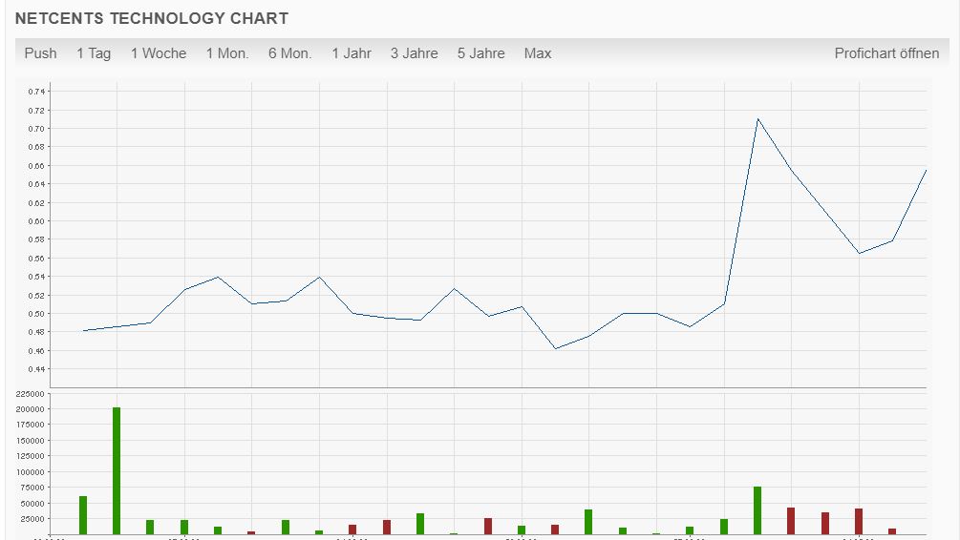Viewport: 960px width, 540px height.
Task: Click the 0.74 price axis label
Action: pos(36,92)
